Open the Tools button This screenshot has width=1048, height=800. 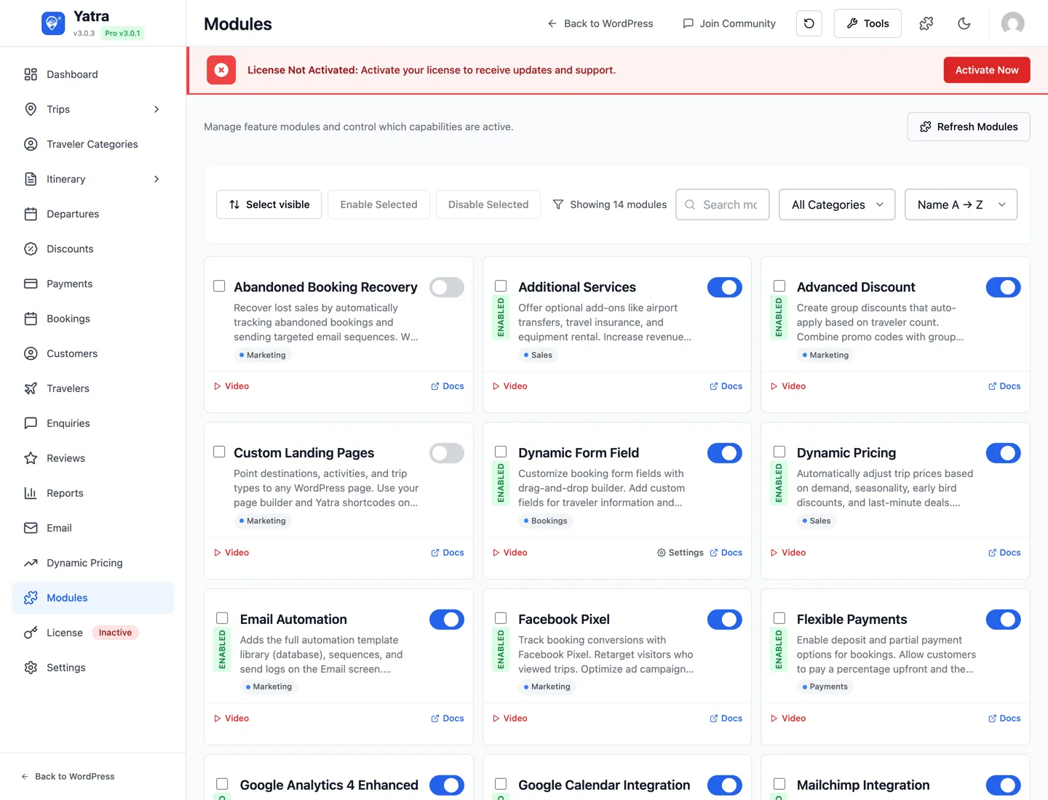click(x=868, y=23)
